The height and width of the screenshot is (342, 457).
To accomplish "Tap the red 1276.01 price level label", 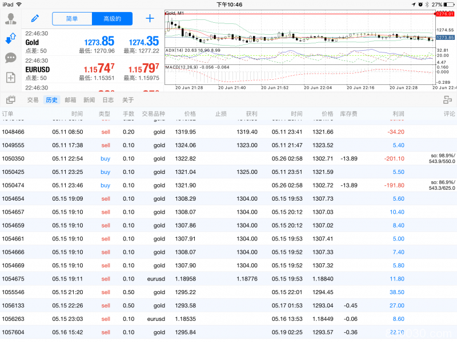I will (445, 14).
